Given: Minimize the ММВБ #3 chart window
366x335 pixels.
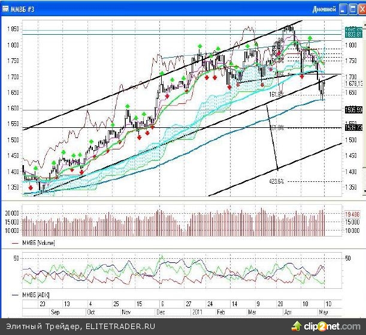Looking at the screenshot, I should [343, 8].
